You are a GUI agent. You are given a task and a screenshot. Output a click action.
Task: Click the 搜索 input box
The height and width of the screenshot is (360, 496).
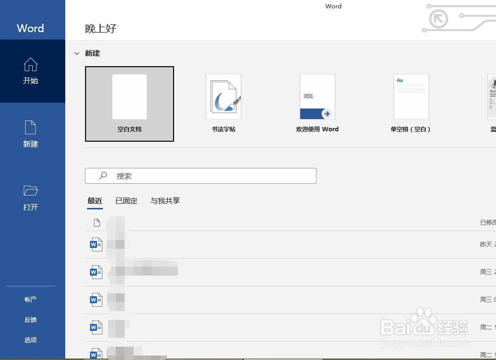click(x=201, y=176)
